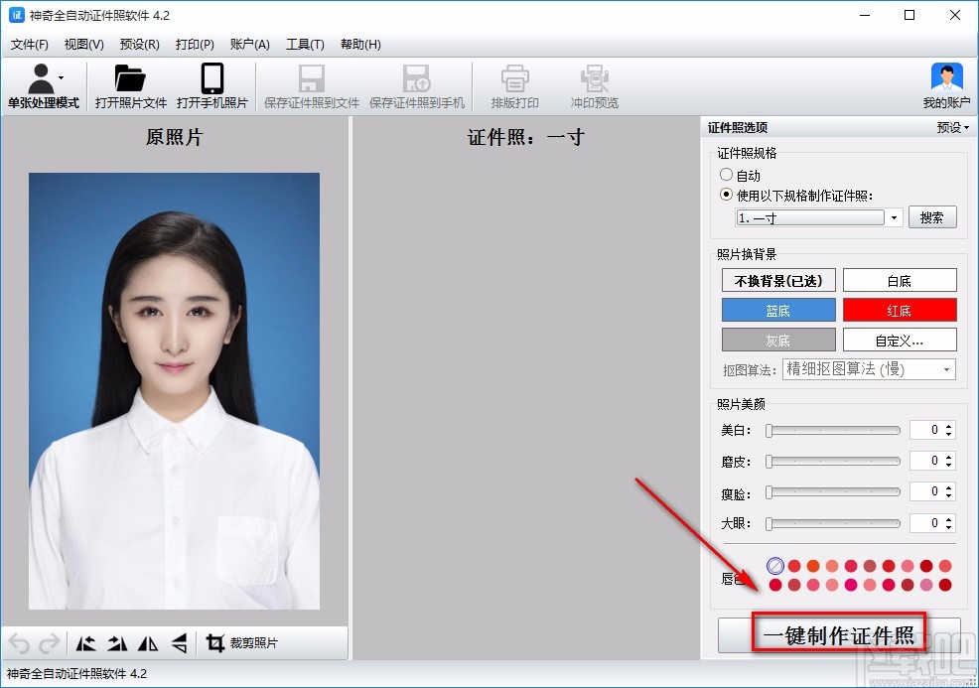Choose the no-lip-color circle option

[x=775, y=566]
